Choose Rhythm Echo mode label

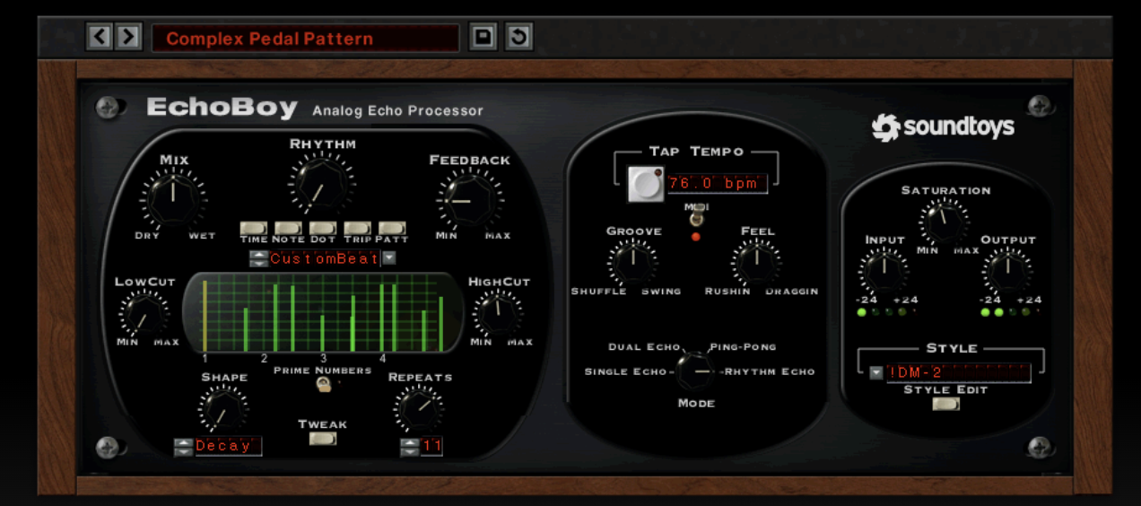click(770, 371)
